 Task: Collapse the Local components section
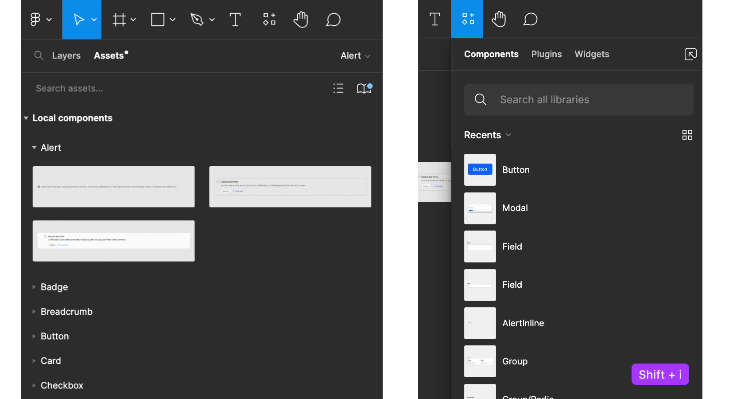click(26, 118)
